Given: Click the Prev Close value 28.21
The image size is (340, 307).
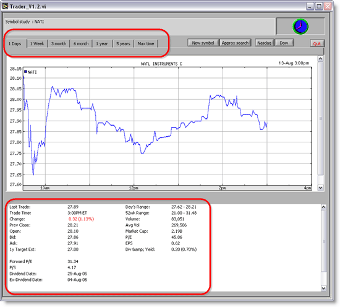Looking at the screenshot, I should click(x=73, y=225).
